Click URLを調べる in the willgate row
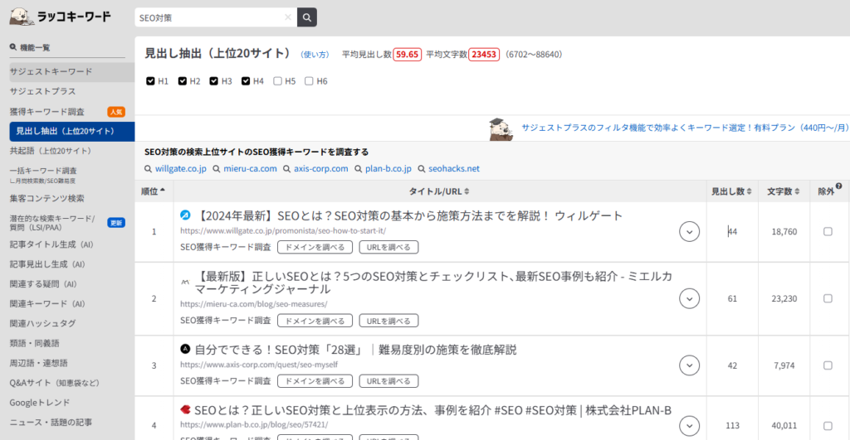Image resolution: width=850 pixels, height=440 pixels. click(x=388, y=247)
